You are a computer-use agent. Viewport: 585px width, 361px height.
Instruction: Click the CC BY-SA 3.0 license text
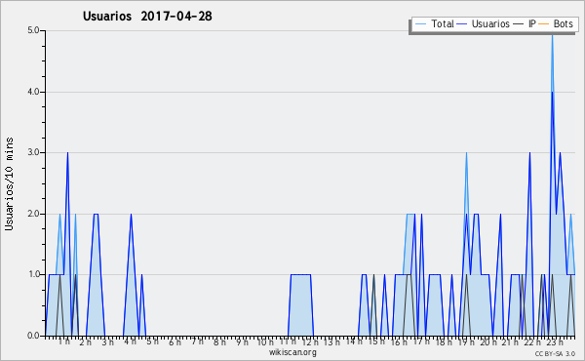point(555,354)
